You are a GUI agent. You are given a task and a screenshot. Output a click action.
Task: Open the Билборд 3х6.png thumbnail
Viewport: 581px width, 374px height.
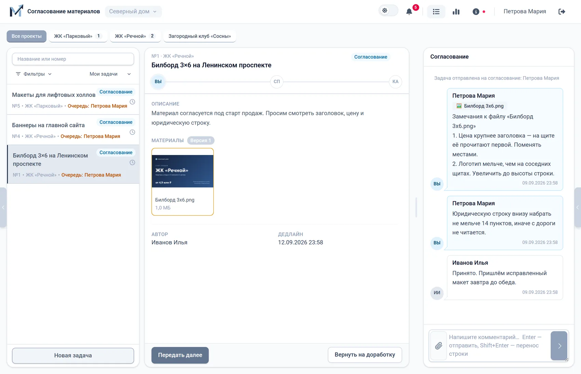[x=183, y=182]
